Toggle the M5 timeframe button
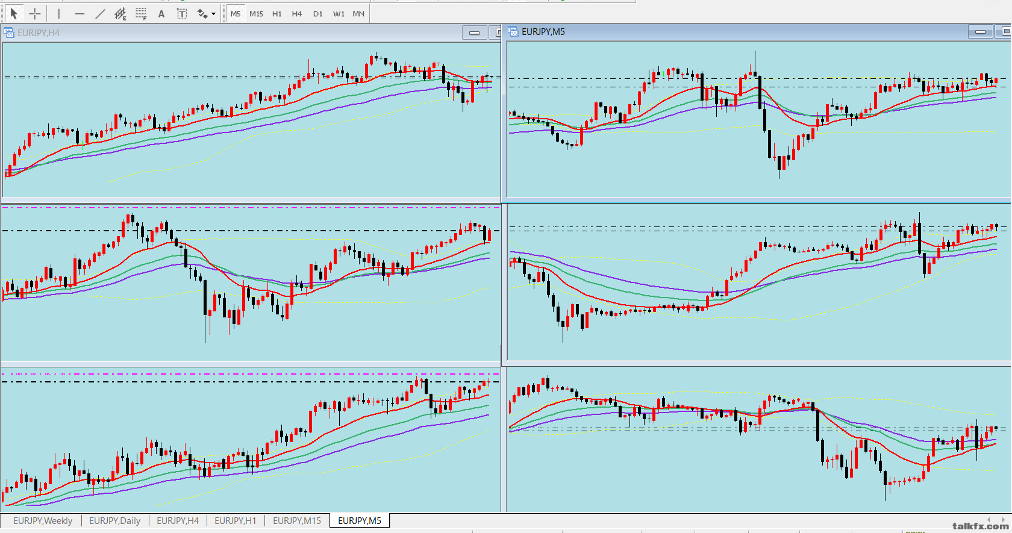Screen dimensions: 1012x533 [236, 13]
